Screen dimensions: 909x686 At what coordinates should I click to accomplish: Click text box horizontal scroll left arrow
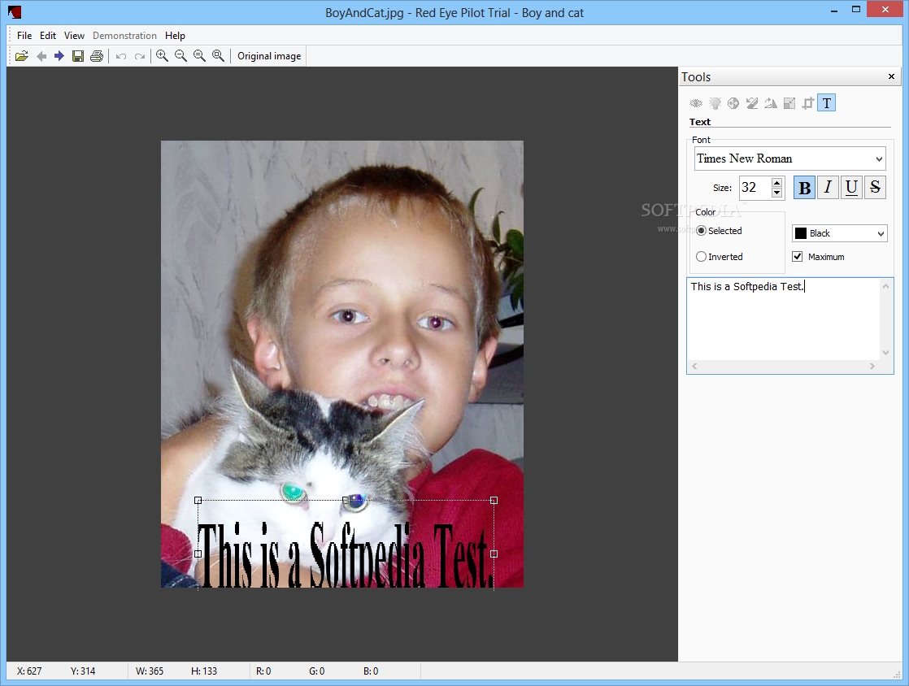tap(694, 367)
